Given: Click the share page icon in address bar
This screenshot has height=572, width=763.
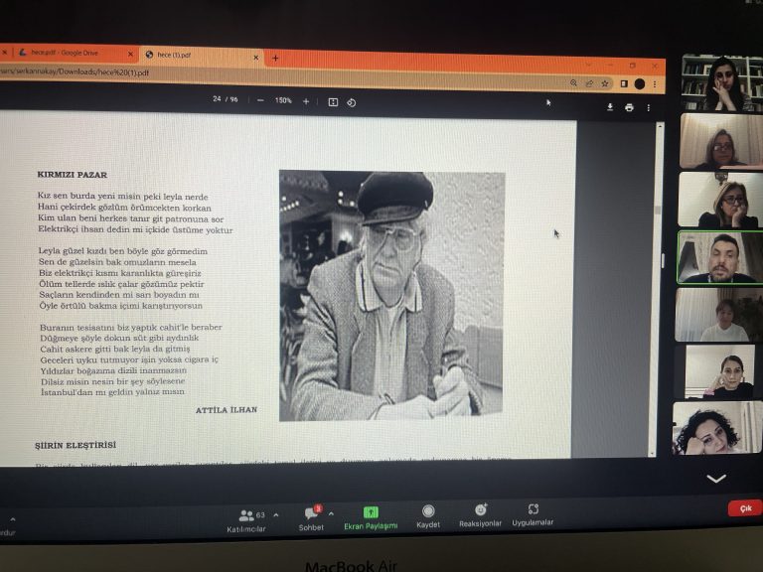Looking at the screenshot, I should point(589,83).
